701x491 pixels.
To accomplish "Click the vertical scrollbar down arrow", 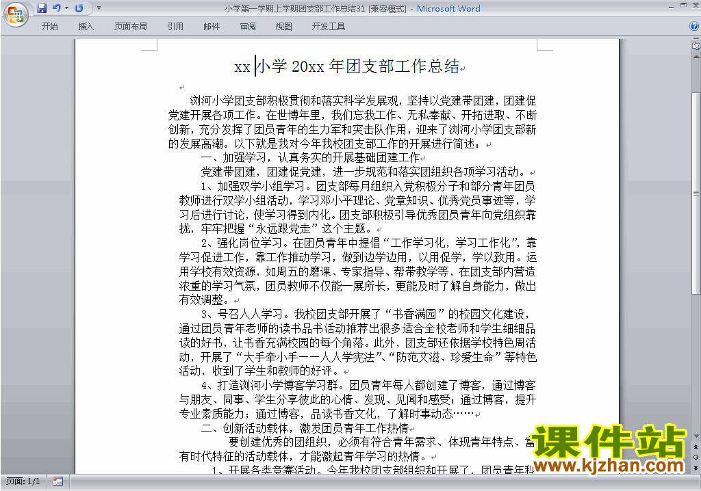I will (x=696, y=436).
